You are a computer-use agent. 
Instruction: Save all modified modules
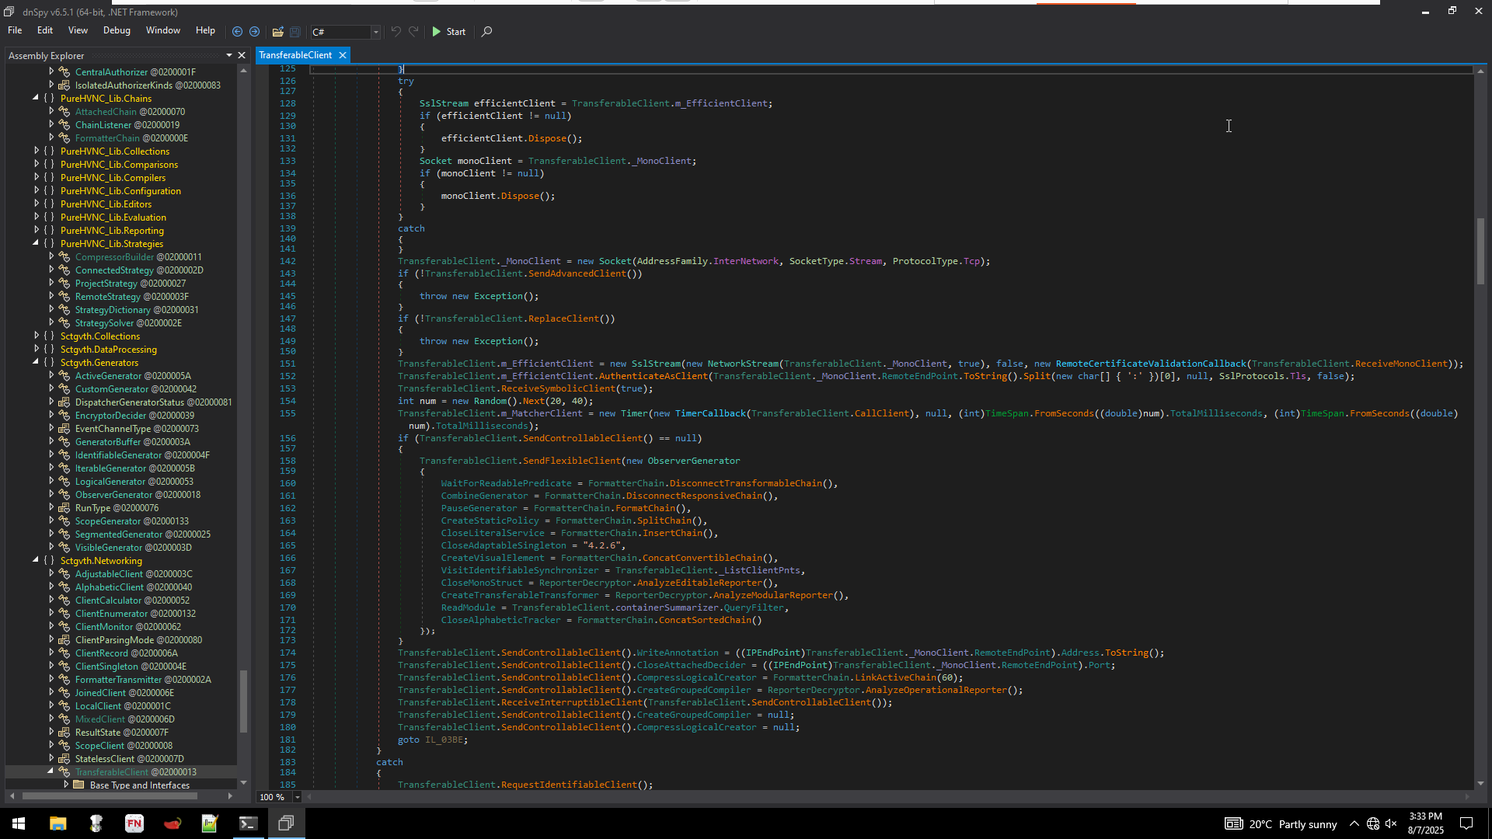[x=295, y=32]
